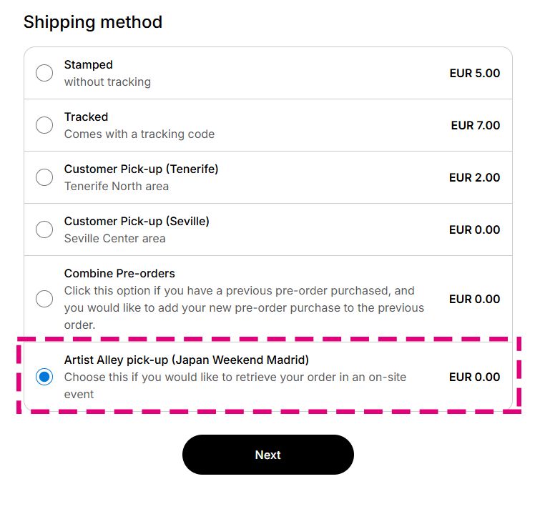The image size is (555, 509).
Task: Click the "Customer Pick-up (Seville)" title text
Action: 137,221
